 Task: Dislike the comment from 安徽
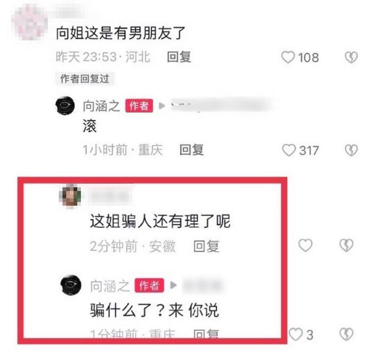346,245
